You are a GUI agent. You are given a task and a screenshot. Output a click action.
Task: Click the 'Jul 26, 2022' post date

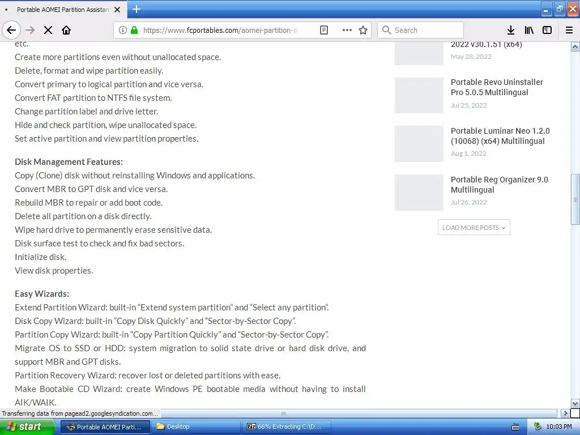468,202
